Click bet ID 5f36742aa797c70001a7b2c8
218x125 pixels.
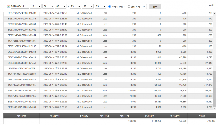pos(22,80)
